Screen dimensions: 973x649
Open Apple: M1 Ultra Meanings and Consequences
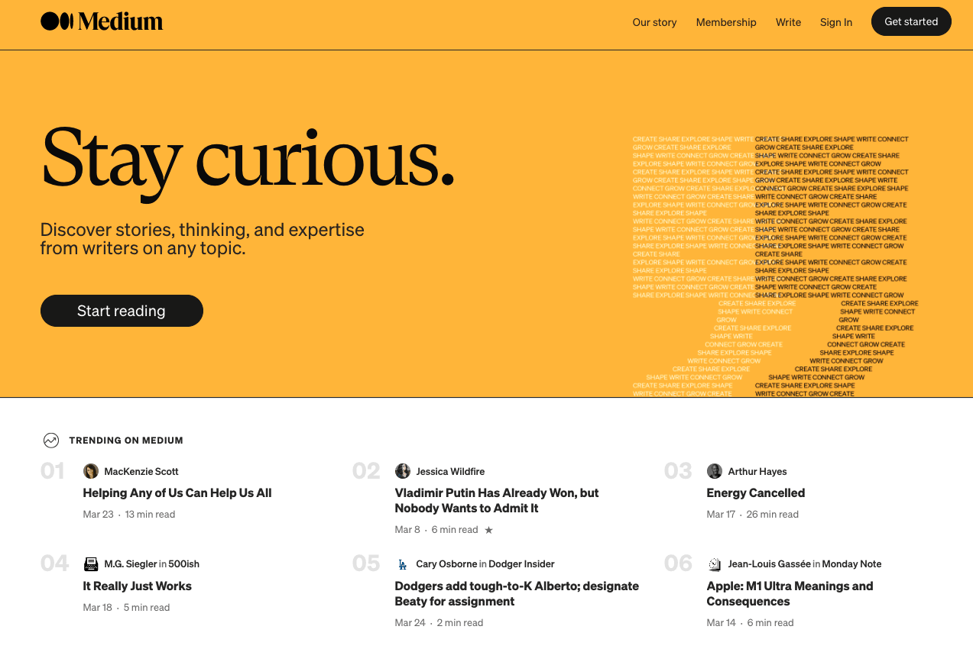coord(790,594)
